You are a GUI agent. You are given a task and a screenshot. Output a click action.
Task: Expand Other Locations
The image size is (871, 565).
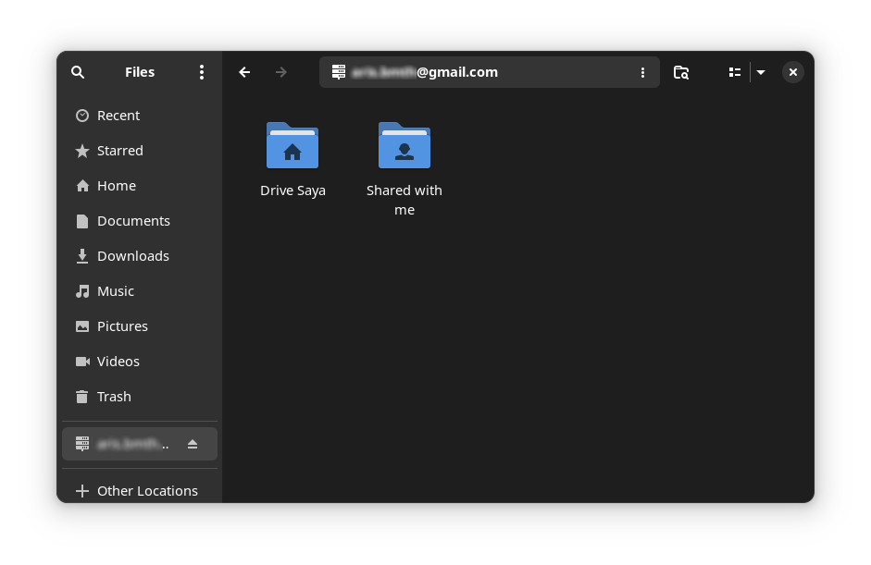point(147,491)
